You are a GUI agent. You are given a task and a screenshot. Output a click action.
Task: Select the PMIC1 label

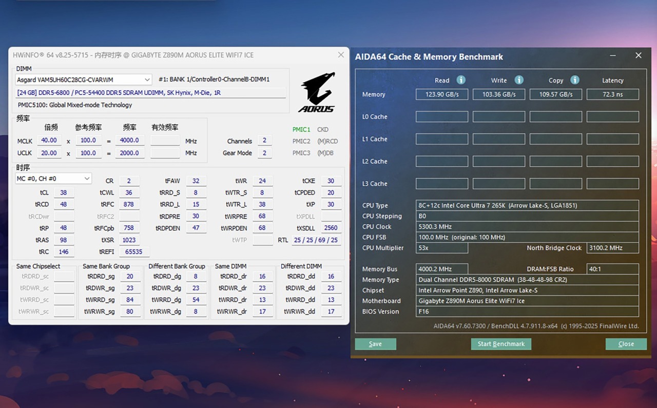pyautogui.click(x=301, y=130)
